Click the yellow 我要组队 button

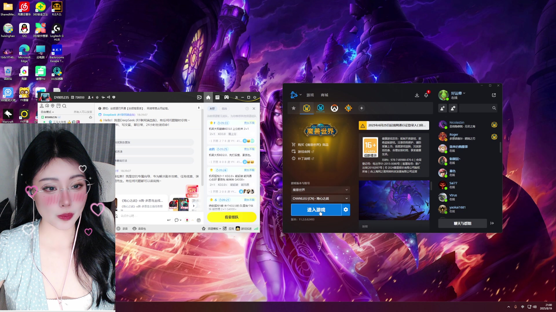point(232,217)
